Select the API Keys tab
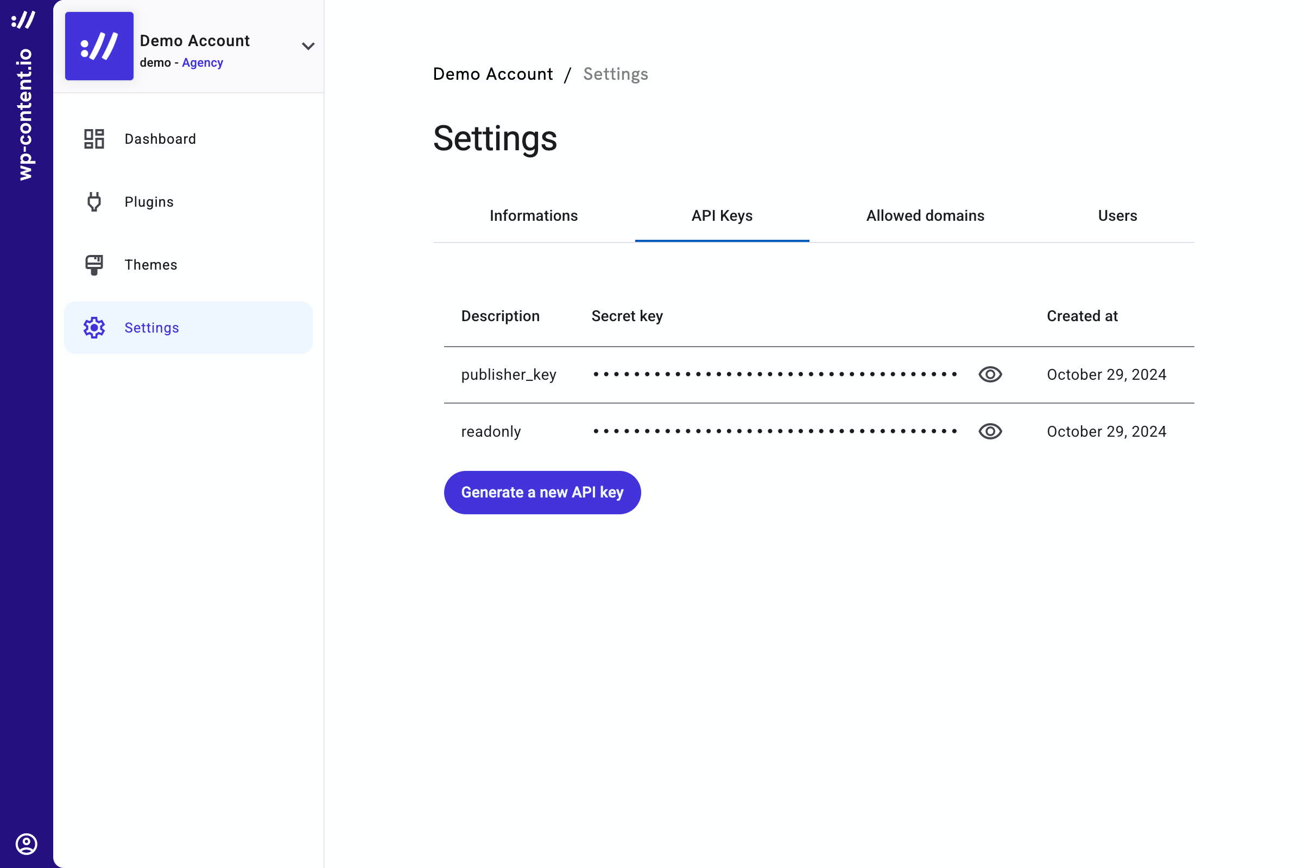This screenshot has width=1303, height=868. tap(722, 216)
